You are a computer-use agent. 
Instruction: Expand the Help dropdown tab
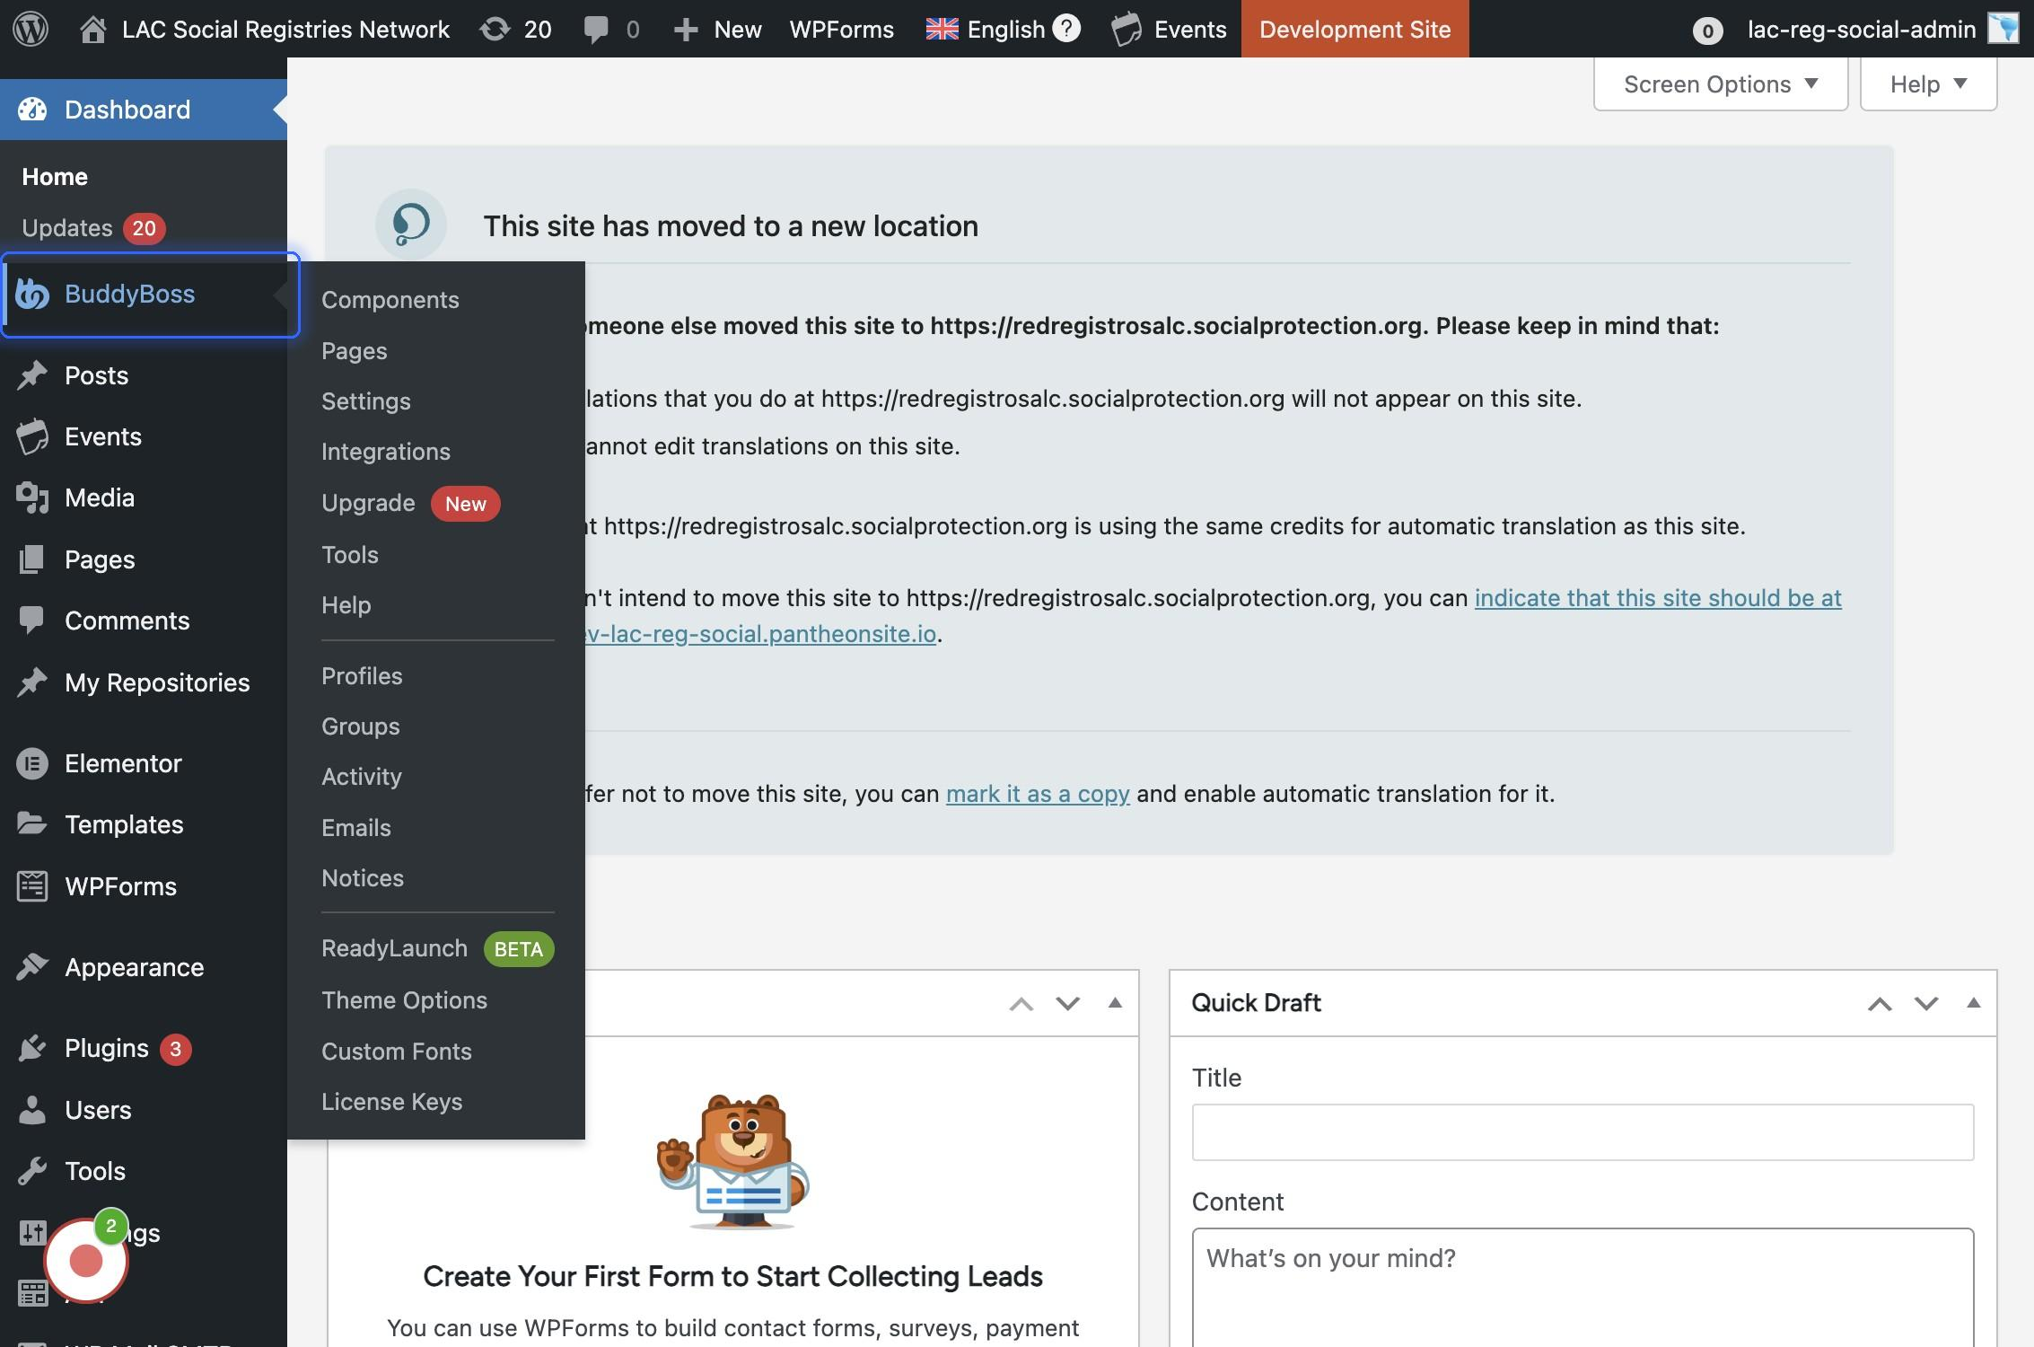point(1927,84)
